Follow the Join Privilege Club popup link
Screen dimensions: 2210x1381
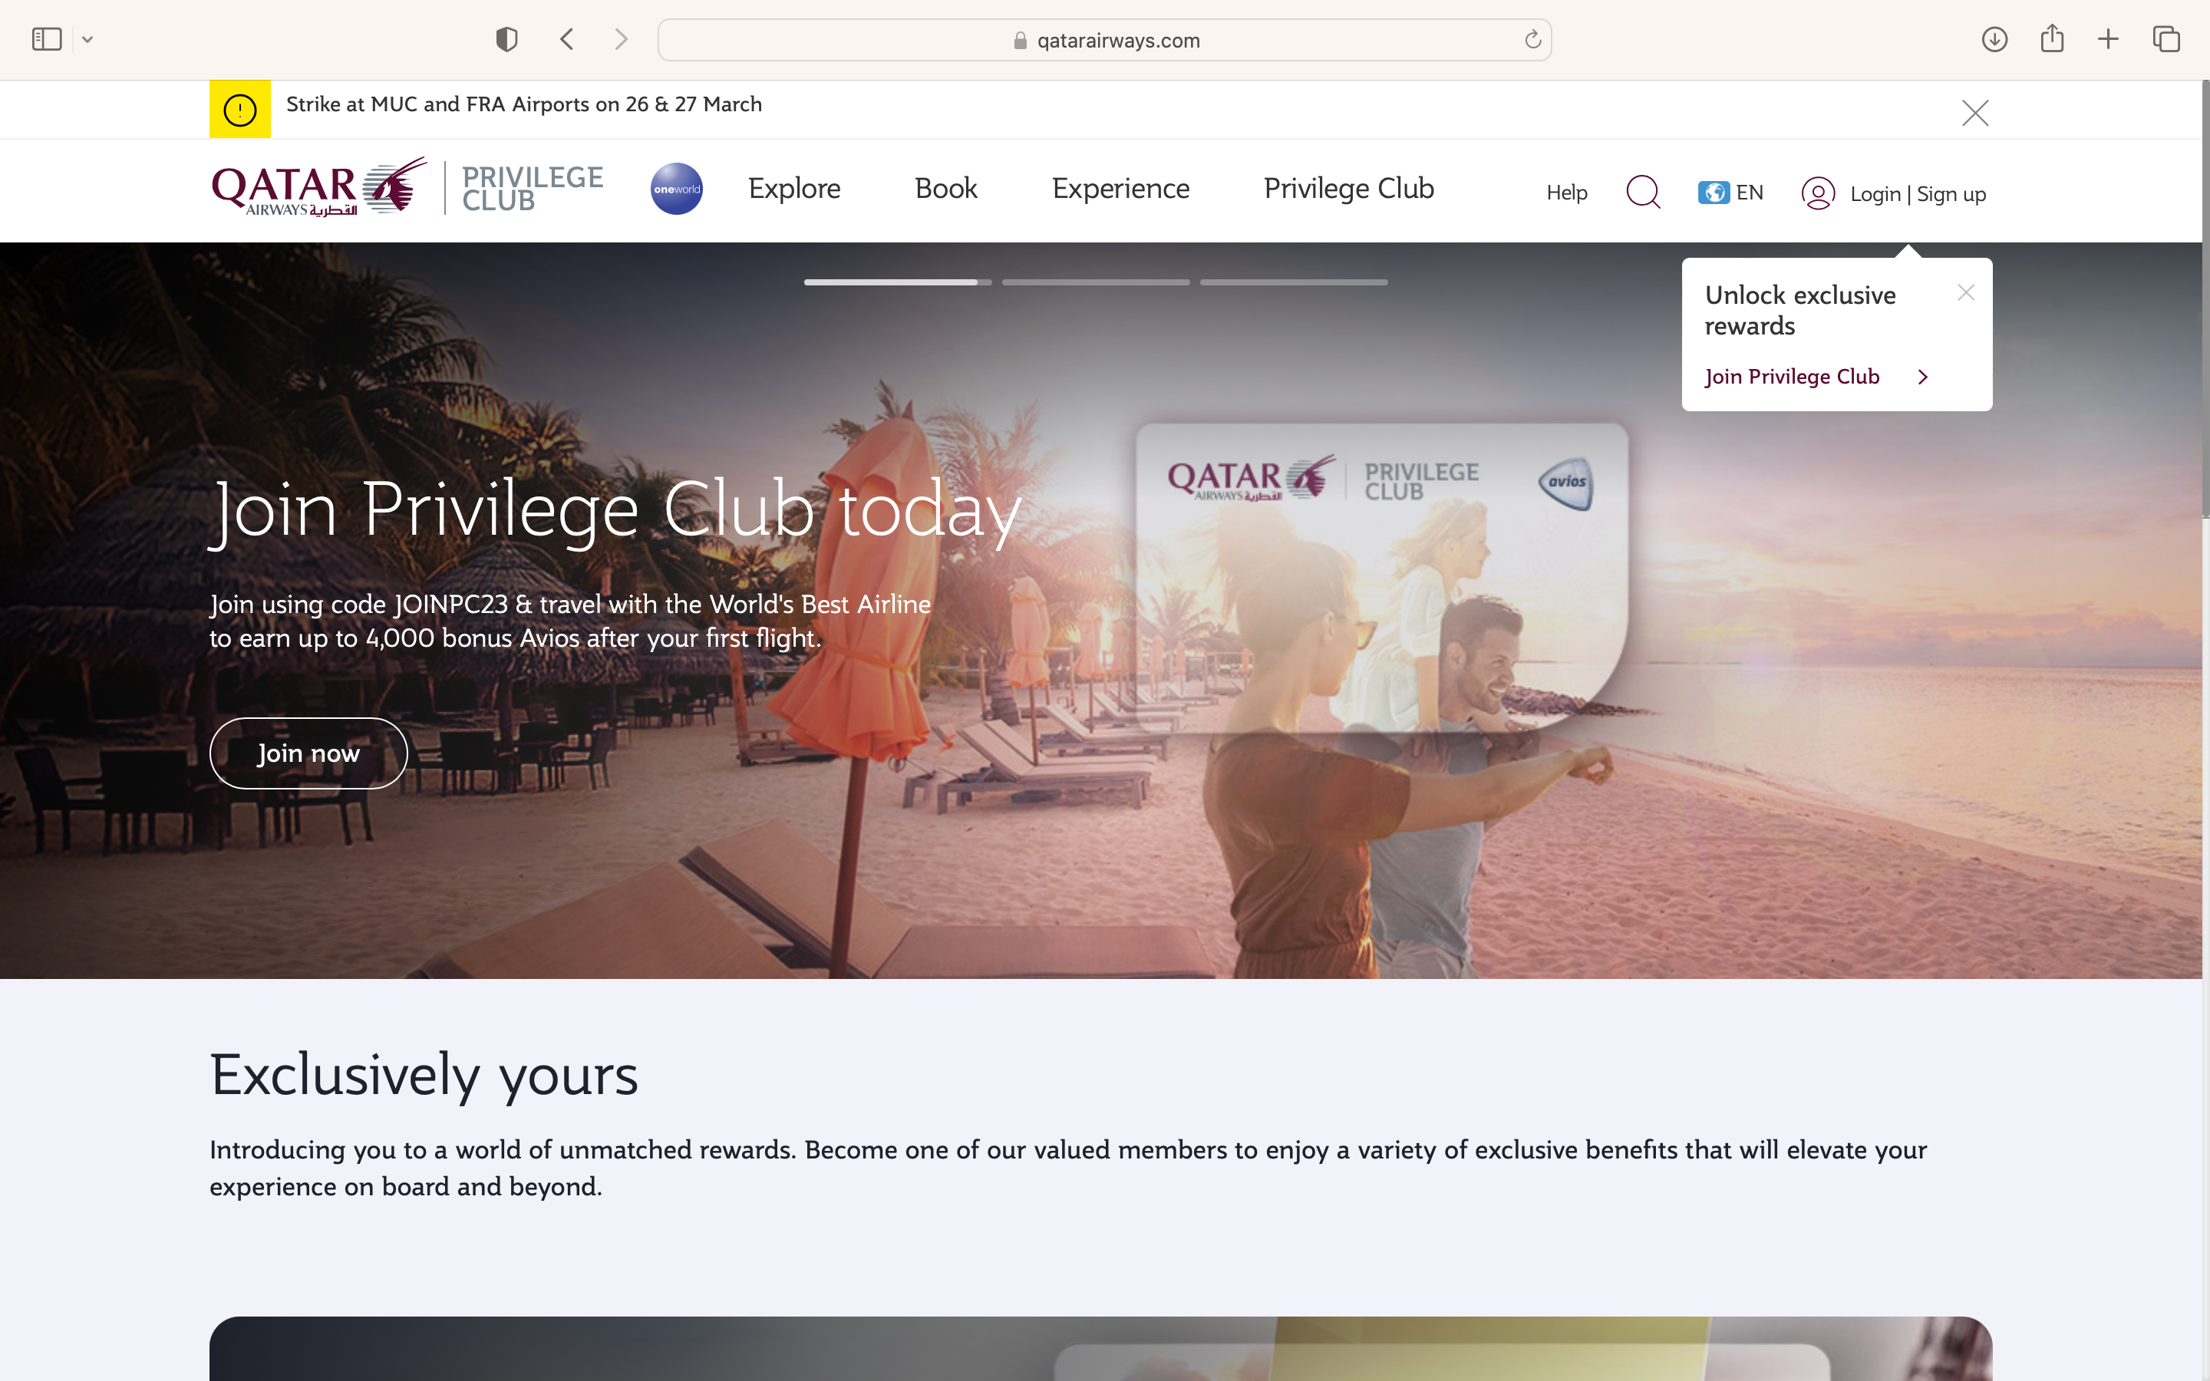1792,376
